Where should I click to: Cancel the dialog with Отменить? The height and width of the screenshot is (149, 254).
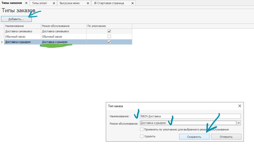(x=226, y=137)
